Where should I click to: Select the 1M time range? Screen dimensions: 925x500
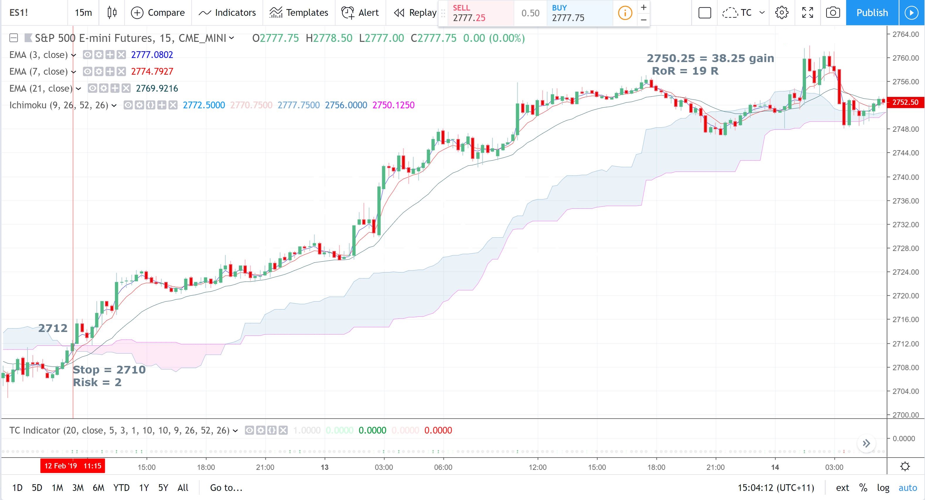click(57, 488)
